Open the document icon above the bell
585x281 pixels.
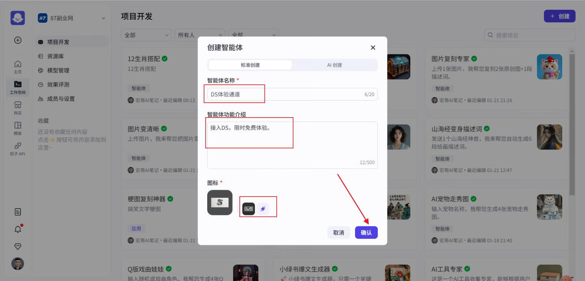pyautogui.click(x=17, y=212)
